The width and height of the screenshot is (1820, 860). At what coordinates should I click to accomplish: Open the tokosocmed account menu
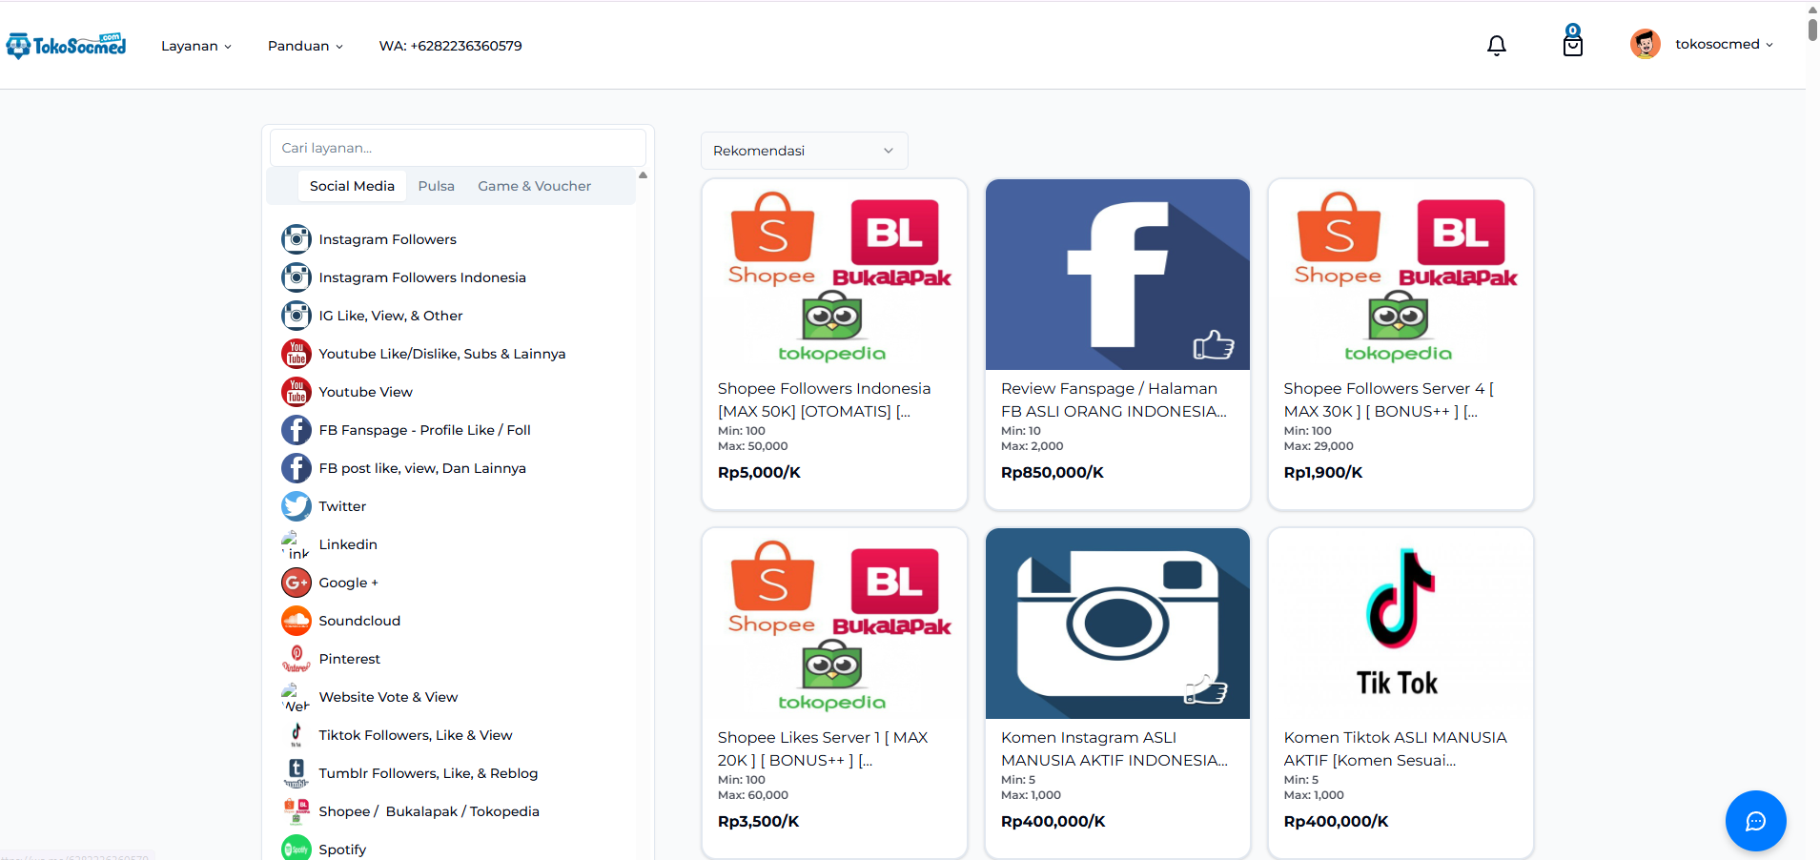[1703, 44]
